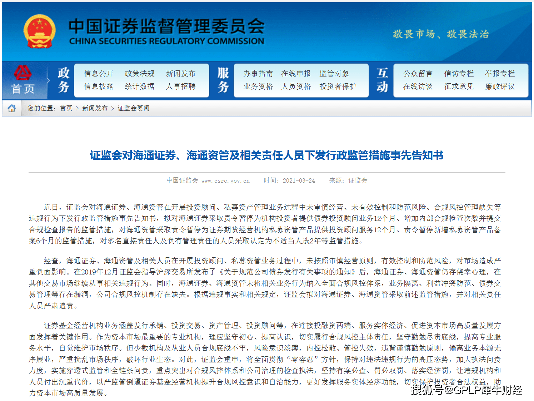The image size is (534, 401).
Task: Open 征求意见 link
Action: point(459,86)
